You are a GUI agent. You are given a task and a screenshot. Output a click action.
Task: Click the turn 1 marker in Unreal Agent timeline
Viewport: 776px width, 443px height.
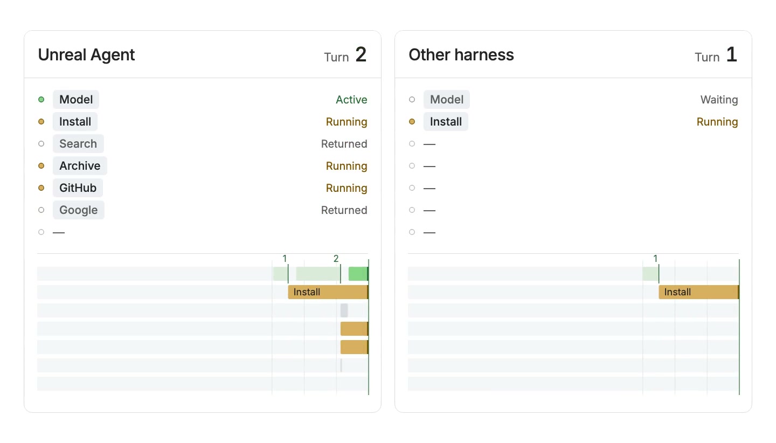click(x=285, y=259)
